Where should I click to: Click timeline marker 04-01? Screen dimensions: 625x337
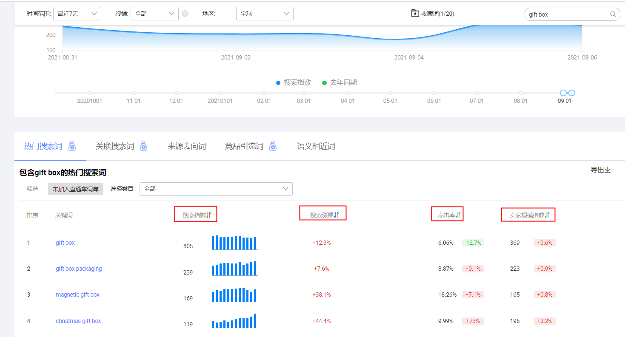coord(348,93)
